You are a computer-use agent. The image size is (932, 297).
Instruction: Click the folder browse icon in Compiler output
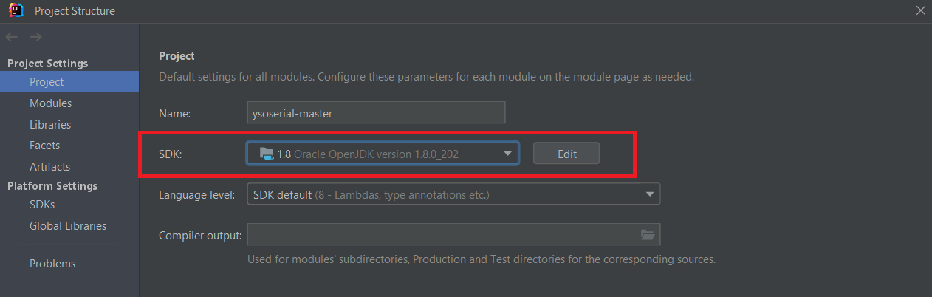pyautogui.click(x=648, y=235)
